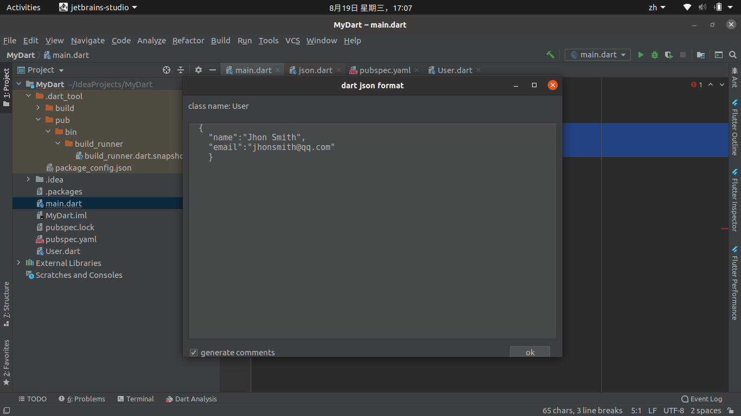
Task: Click the Ubuntu volume icon in top bar
Action: (702, 8)
